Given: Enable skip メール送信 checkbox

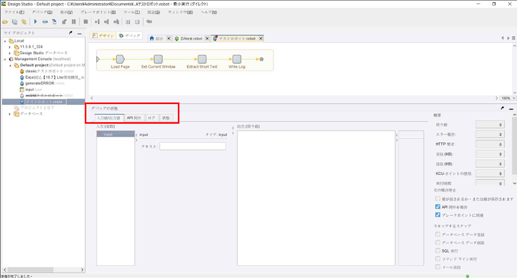Looking at the screenshot, I should tap(437, 267).
